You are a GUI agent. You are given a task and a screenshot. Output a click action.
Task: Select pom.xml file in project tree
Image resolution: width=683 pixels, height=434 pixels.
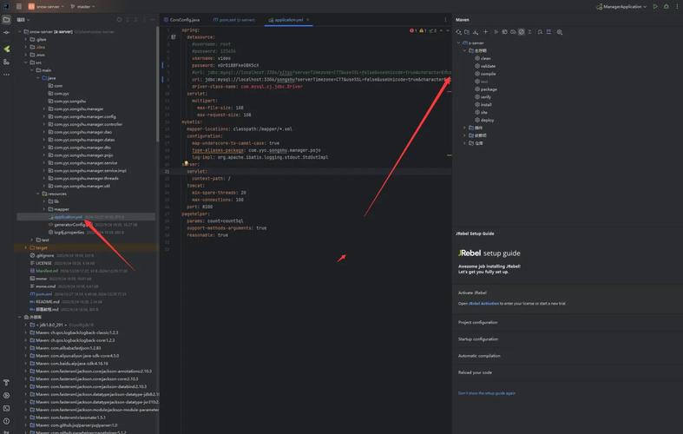(43, 293)
